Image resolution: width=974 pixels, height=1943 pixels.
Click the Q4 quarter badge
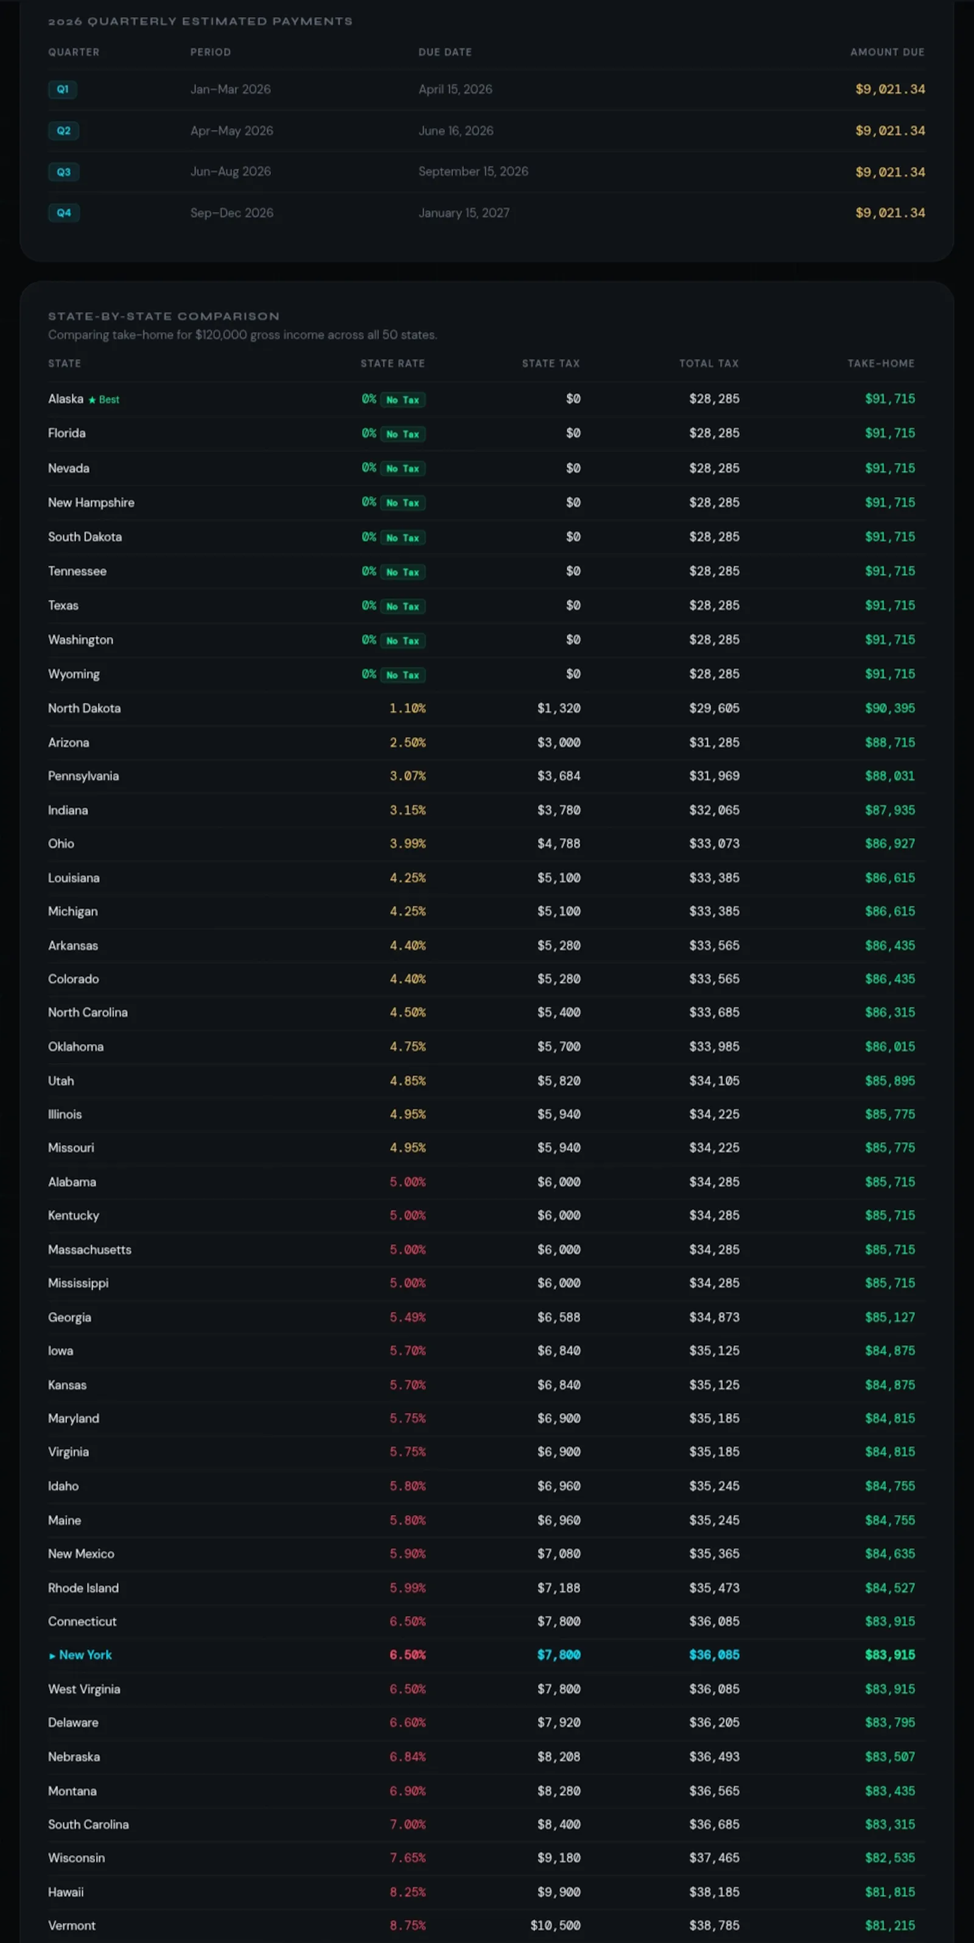[x=63, y=213]
